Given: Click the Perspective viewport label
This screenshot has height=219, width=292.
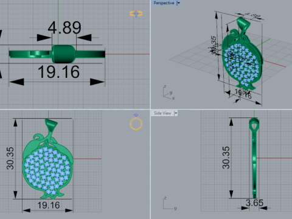Looking at the screenshot, I should 164,3.
